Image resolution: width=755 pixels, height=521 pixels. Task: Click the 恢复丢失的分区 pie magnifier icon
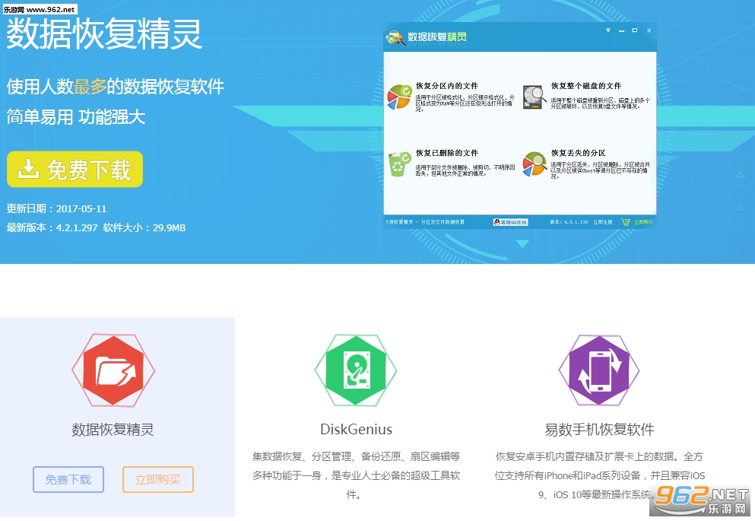click(x=534, y=164)
